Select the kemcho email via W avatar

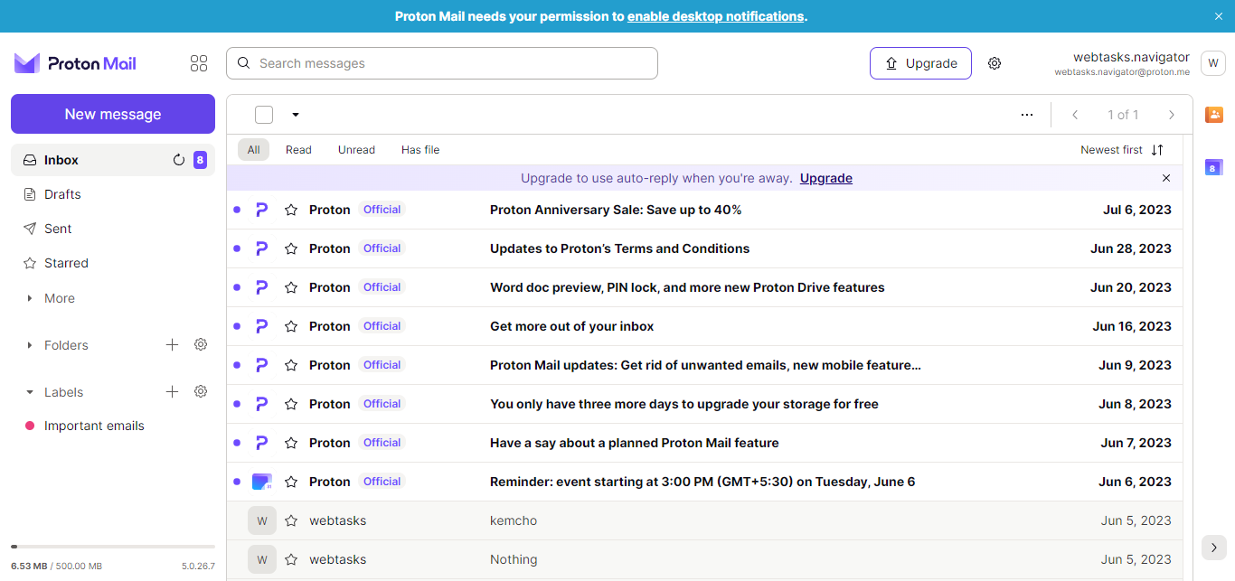coord(262,520)
